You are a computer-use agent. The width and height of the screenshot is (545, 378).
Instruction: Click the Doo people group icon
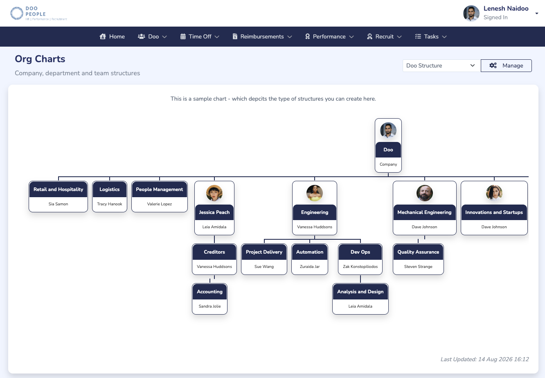(142, 36)
